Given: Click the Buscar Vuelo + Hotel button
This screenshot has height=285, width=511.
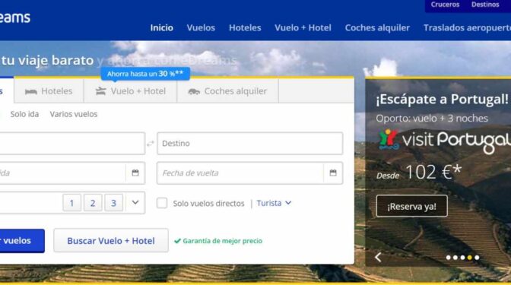Looking at the screenshot, I should [111, 241].
